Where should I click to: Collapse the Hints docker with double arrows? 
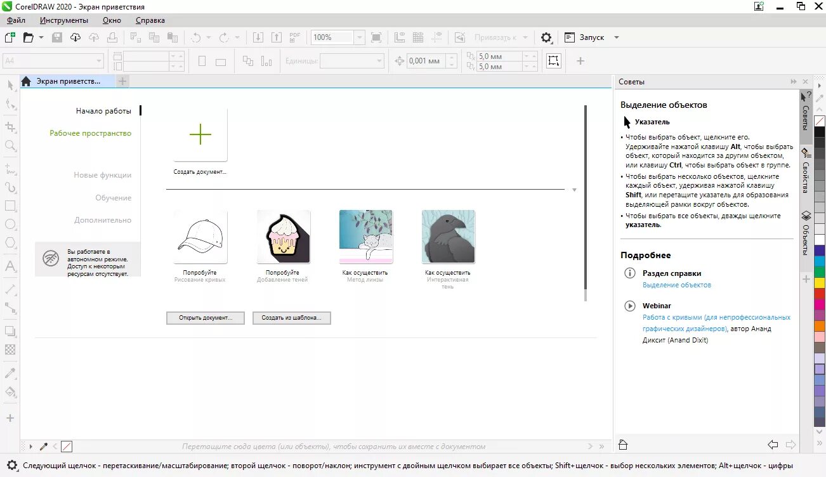click(794, 82)
